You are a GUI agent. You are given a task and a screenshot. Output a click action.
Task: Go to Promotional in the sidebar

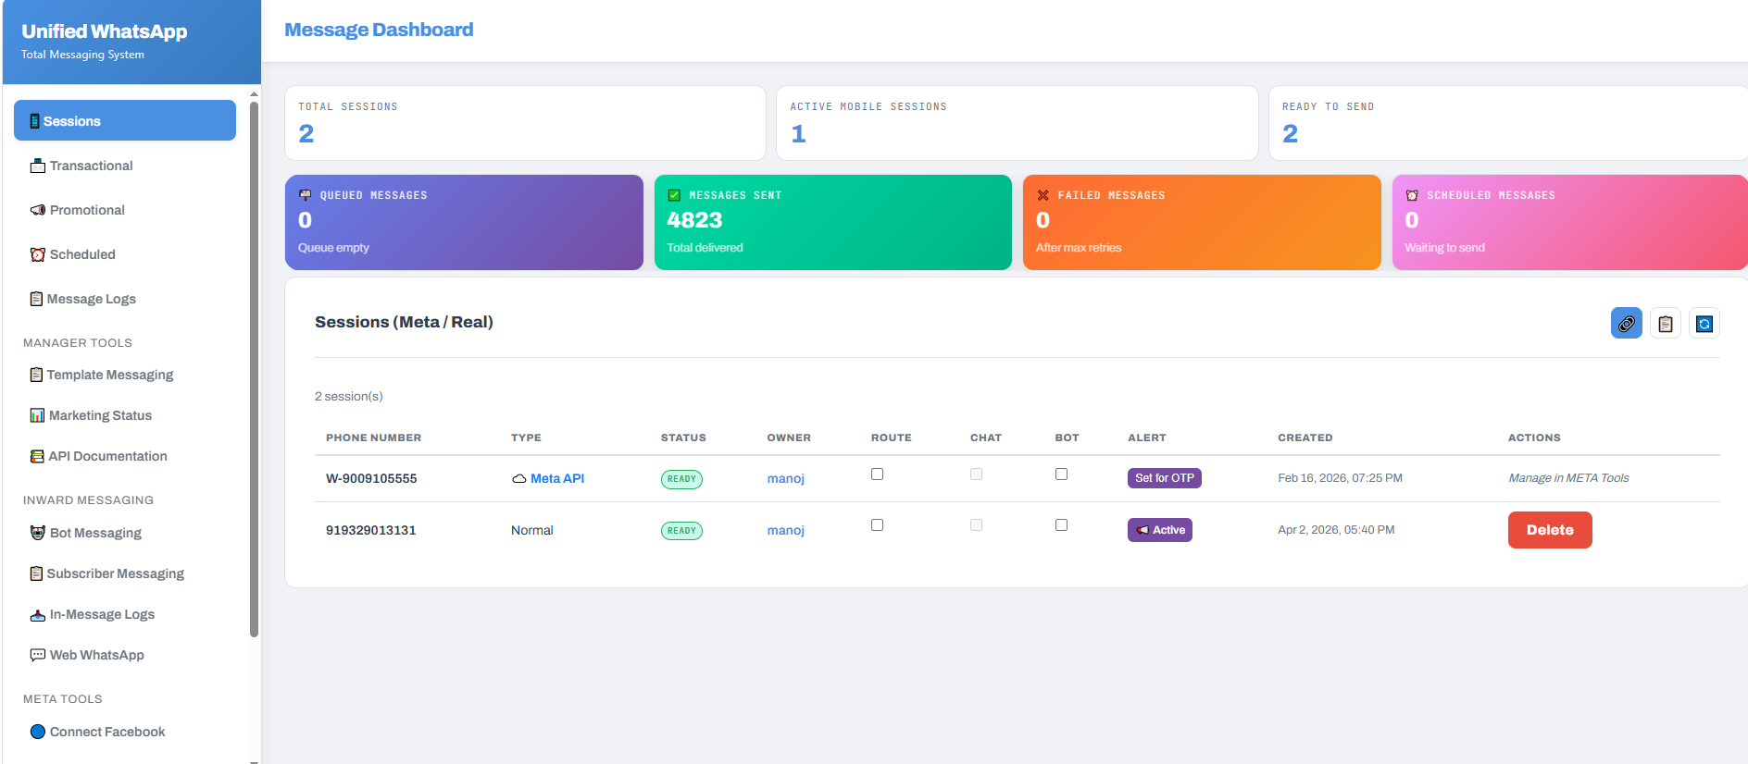(125, 210)
